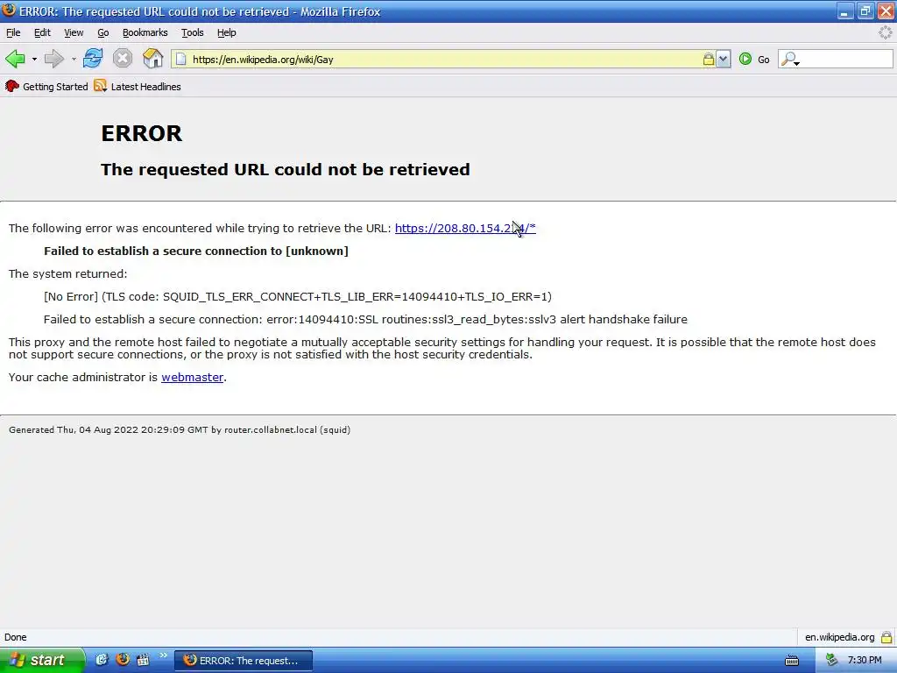Open the Forward history dropdown arrow
The width and height of the screenshot is (897, 673).
pos(74,59)
